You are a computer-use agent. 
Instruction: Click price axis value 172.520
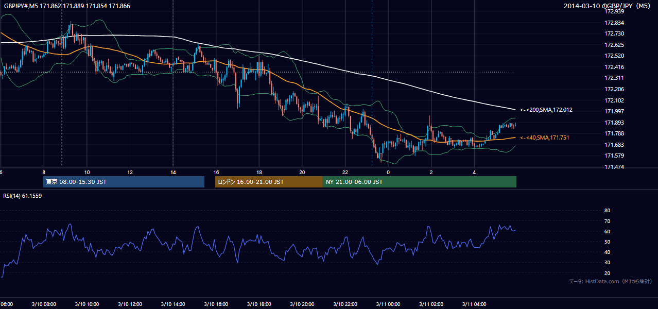tap(614, 56)
